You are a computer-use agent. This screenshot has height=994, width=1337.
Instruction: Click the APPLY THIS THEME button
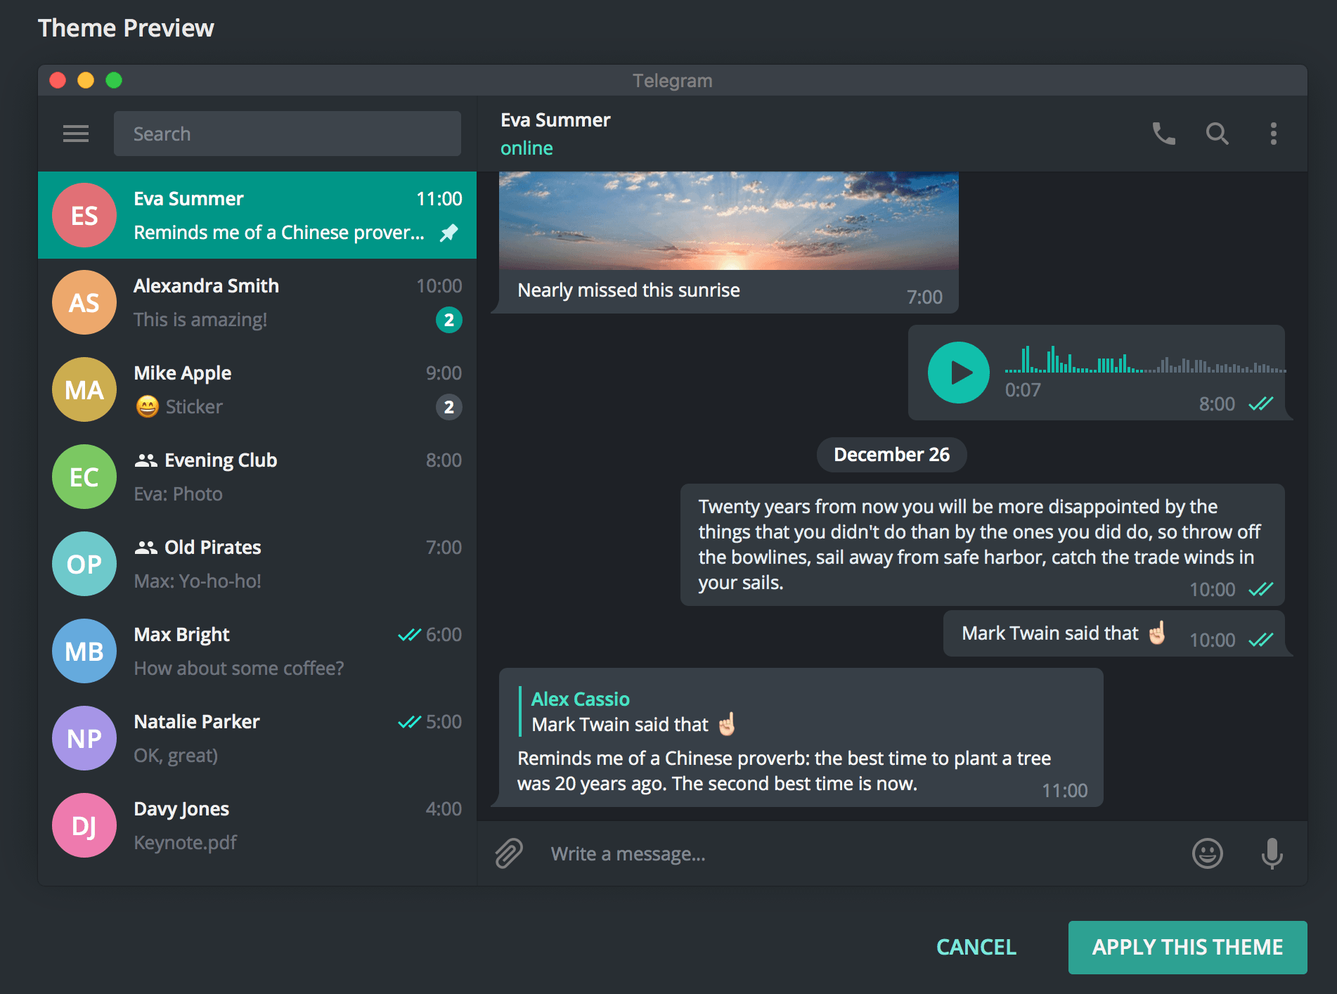coord(1187,947)
